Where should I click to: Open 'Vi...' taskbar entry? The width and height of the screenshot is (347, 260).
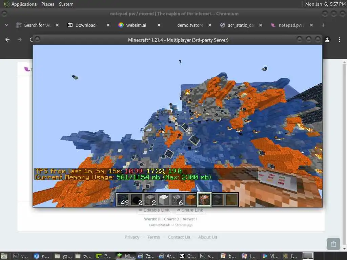[x=270, y=256]
